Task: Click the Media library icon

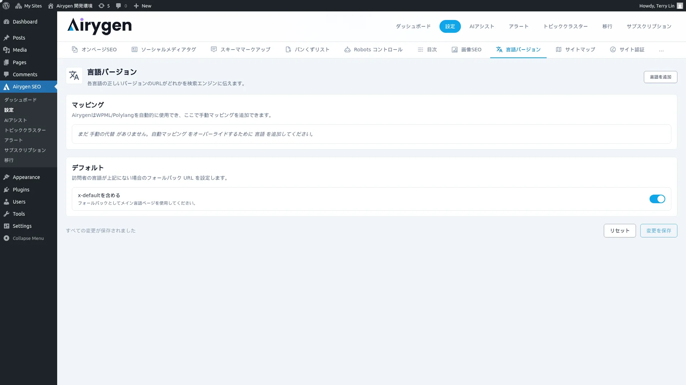Action: (6, 50)
